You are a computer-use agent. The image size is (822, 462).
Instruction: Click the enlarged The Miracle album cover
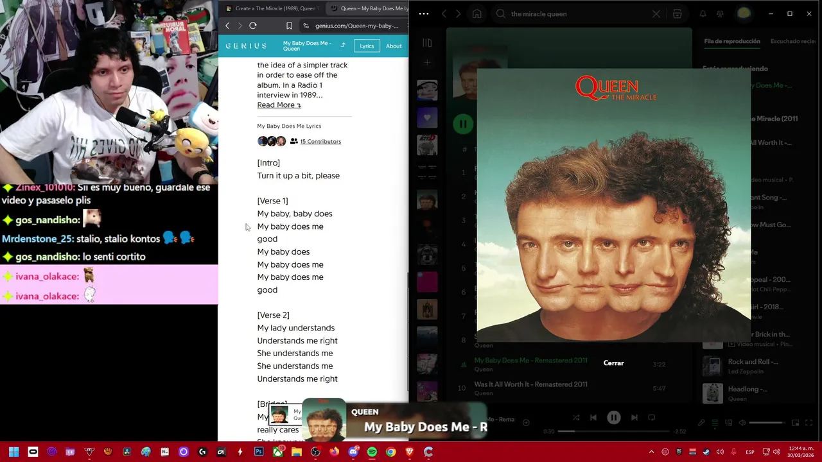pyautogui.click(x=613, y=205)
